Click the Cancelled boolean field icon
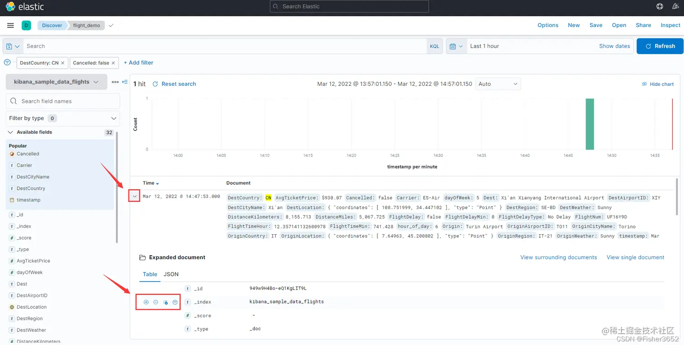Image resolution: width=684 pixels, height=345 pixels. tap(12, 154)
